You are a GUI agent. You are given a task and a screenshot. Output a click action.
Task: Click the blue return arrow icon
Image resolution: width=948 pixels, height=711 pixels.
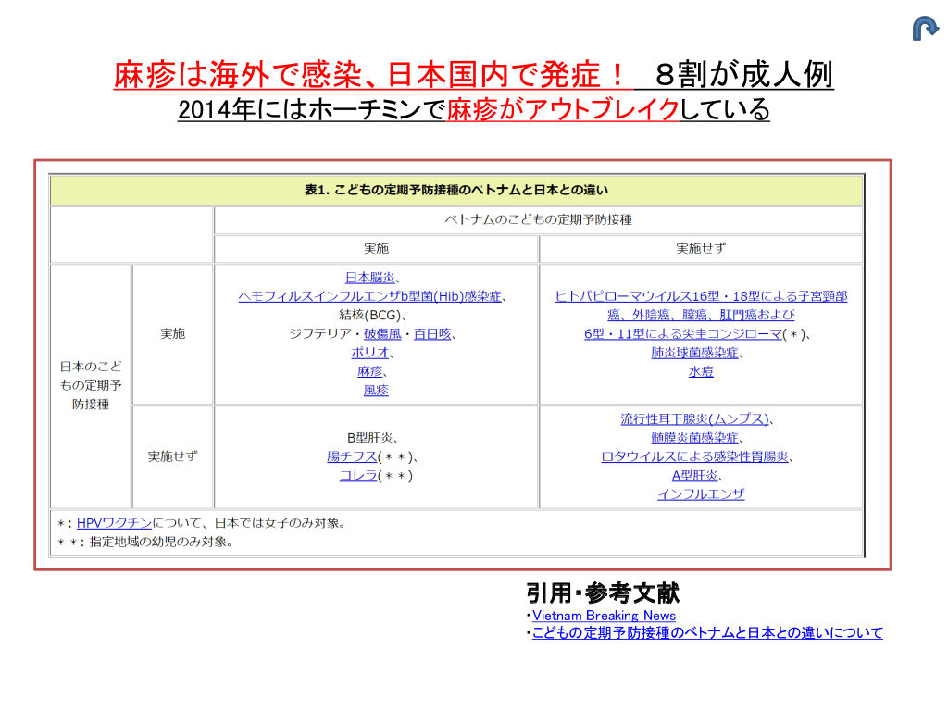pyautogui.click(x=925, y=29)
